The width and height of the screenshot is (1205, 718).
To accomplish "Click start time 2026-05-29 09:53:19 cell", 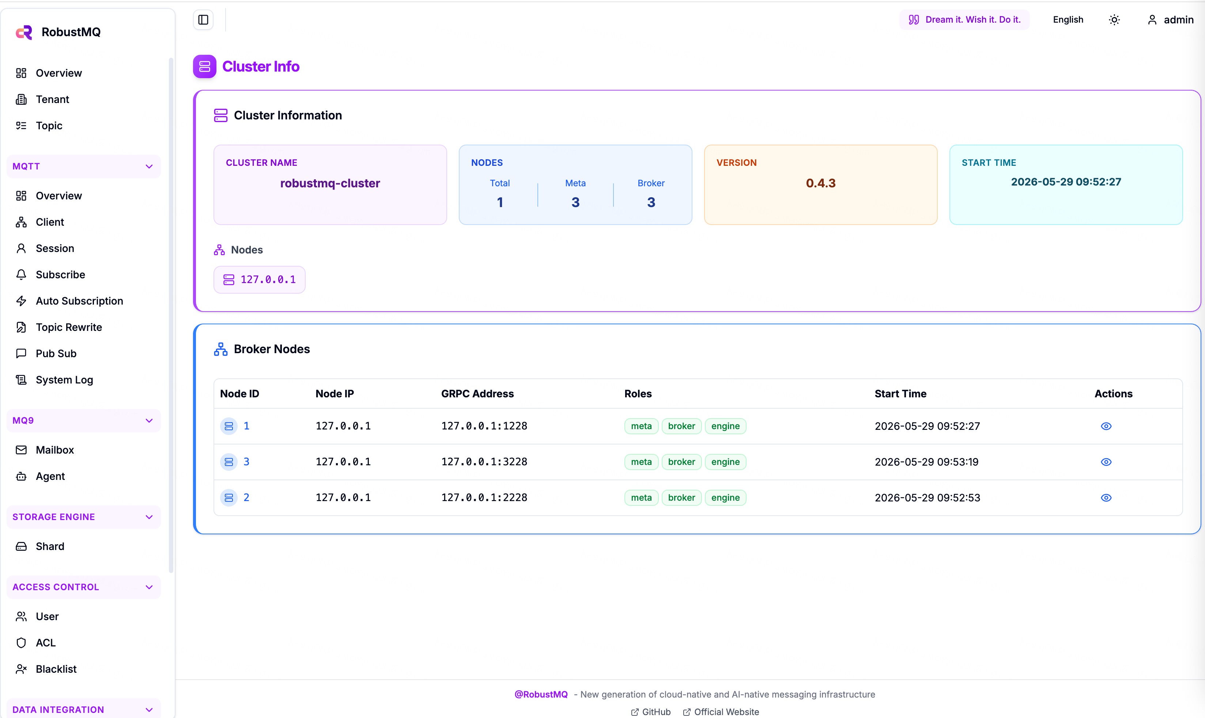I will coord(926,462).
